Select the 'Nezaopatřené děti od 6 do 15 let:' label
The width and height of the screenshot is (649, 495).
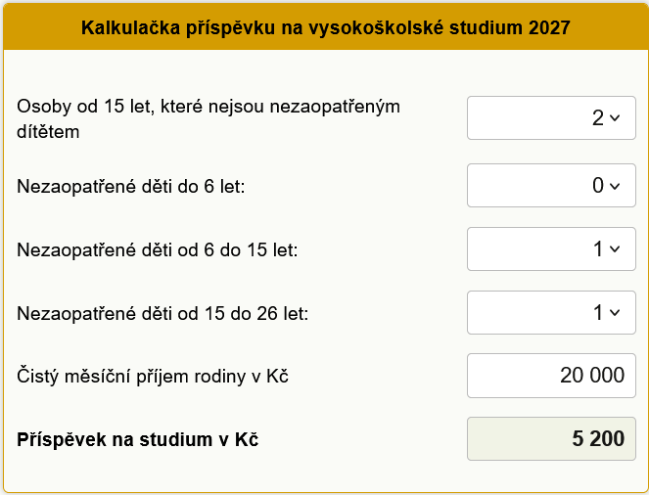coord(158,249)
